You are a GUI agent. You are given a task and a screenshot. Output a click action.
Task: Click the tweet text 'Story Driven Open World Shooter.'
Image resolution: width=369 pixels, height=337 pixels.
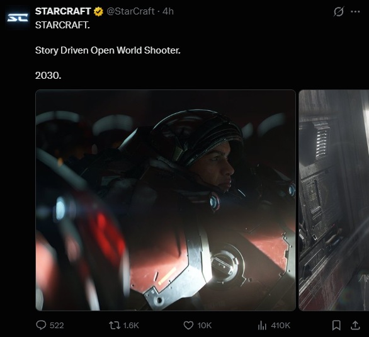tap(108, 50)
